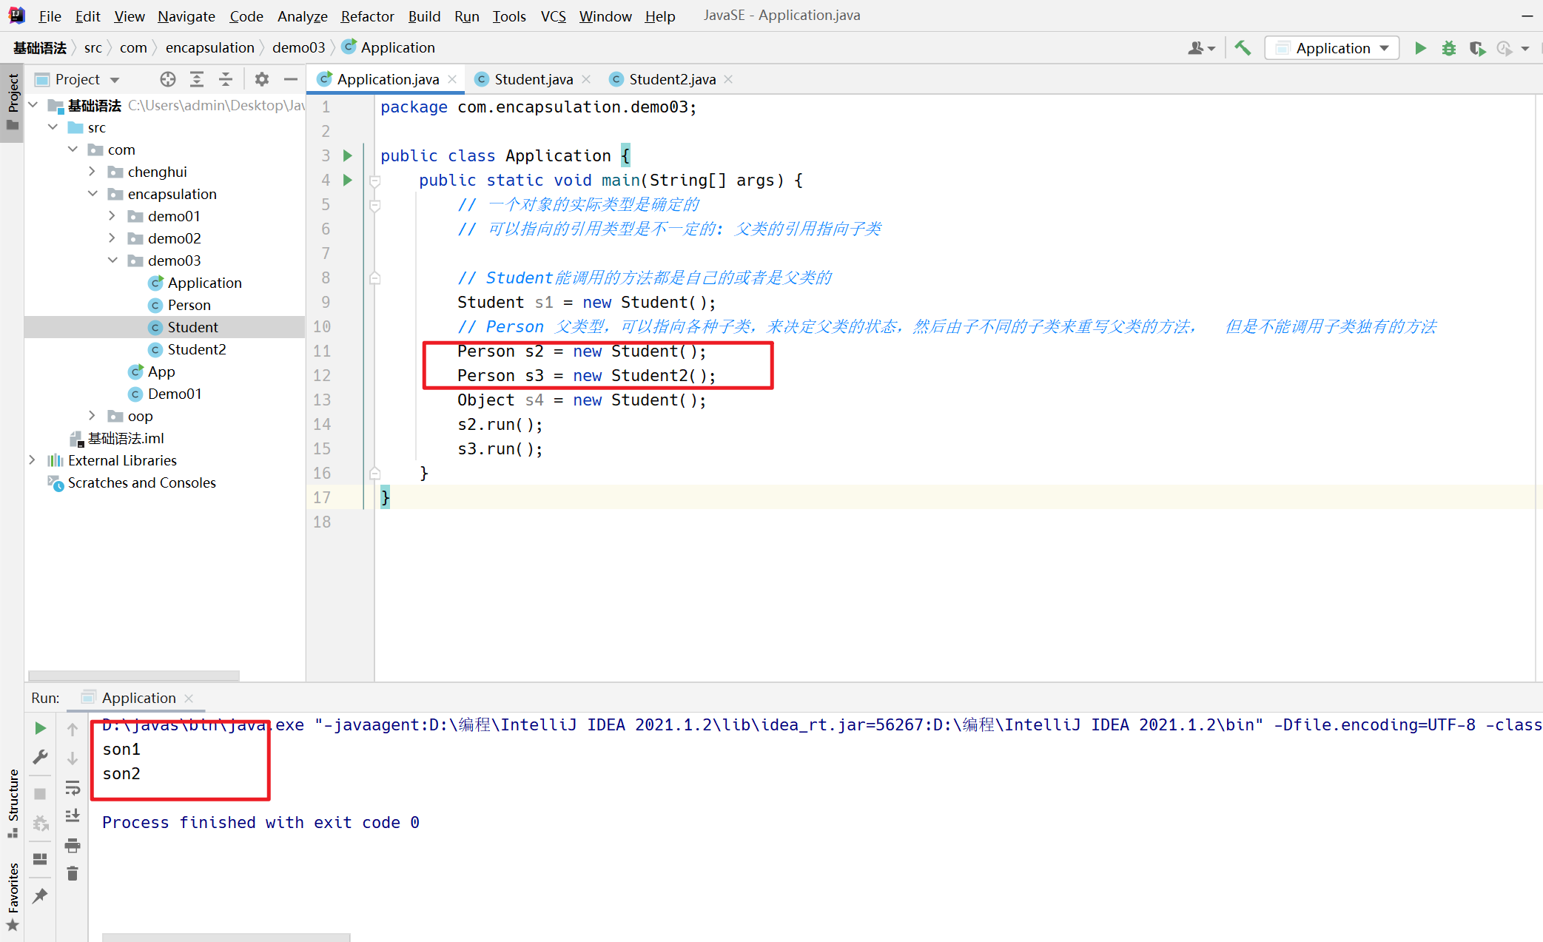Toggle soft-wrap in Run console
1543x942 pixels.
[x=73, y=787]
